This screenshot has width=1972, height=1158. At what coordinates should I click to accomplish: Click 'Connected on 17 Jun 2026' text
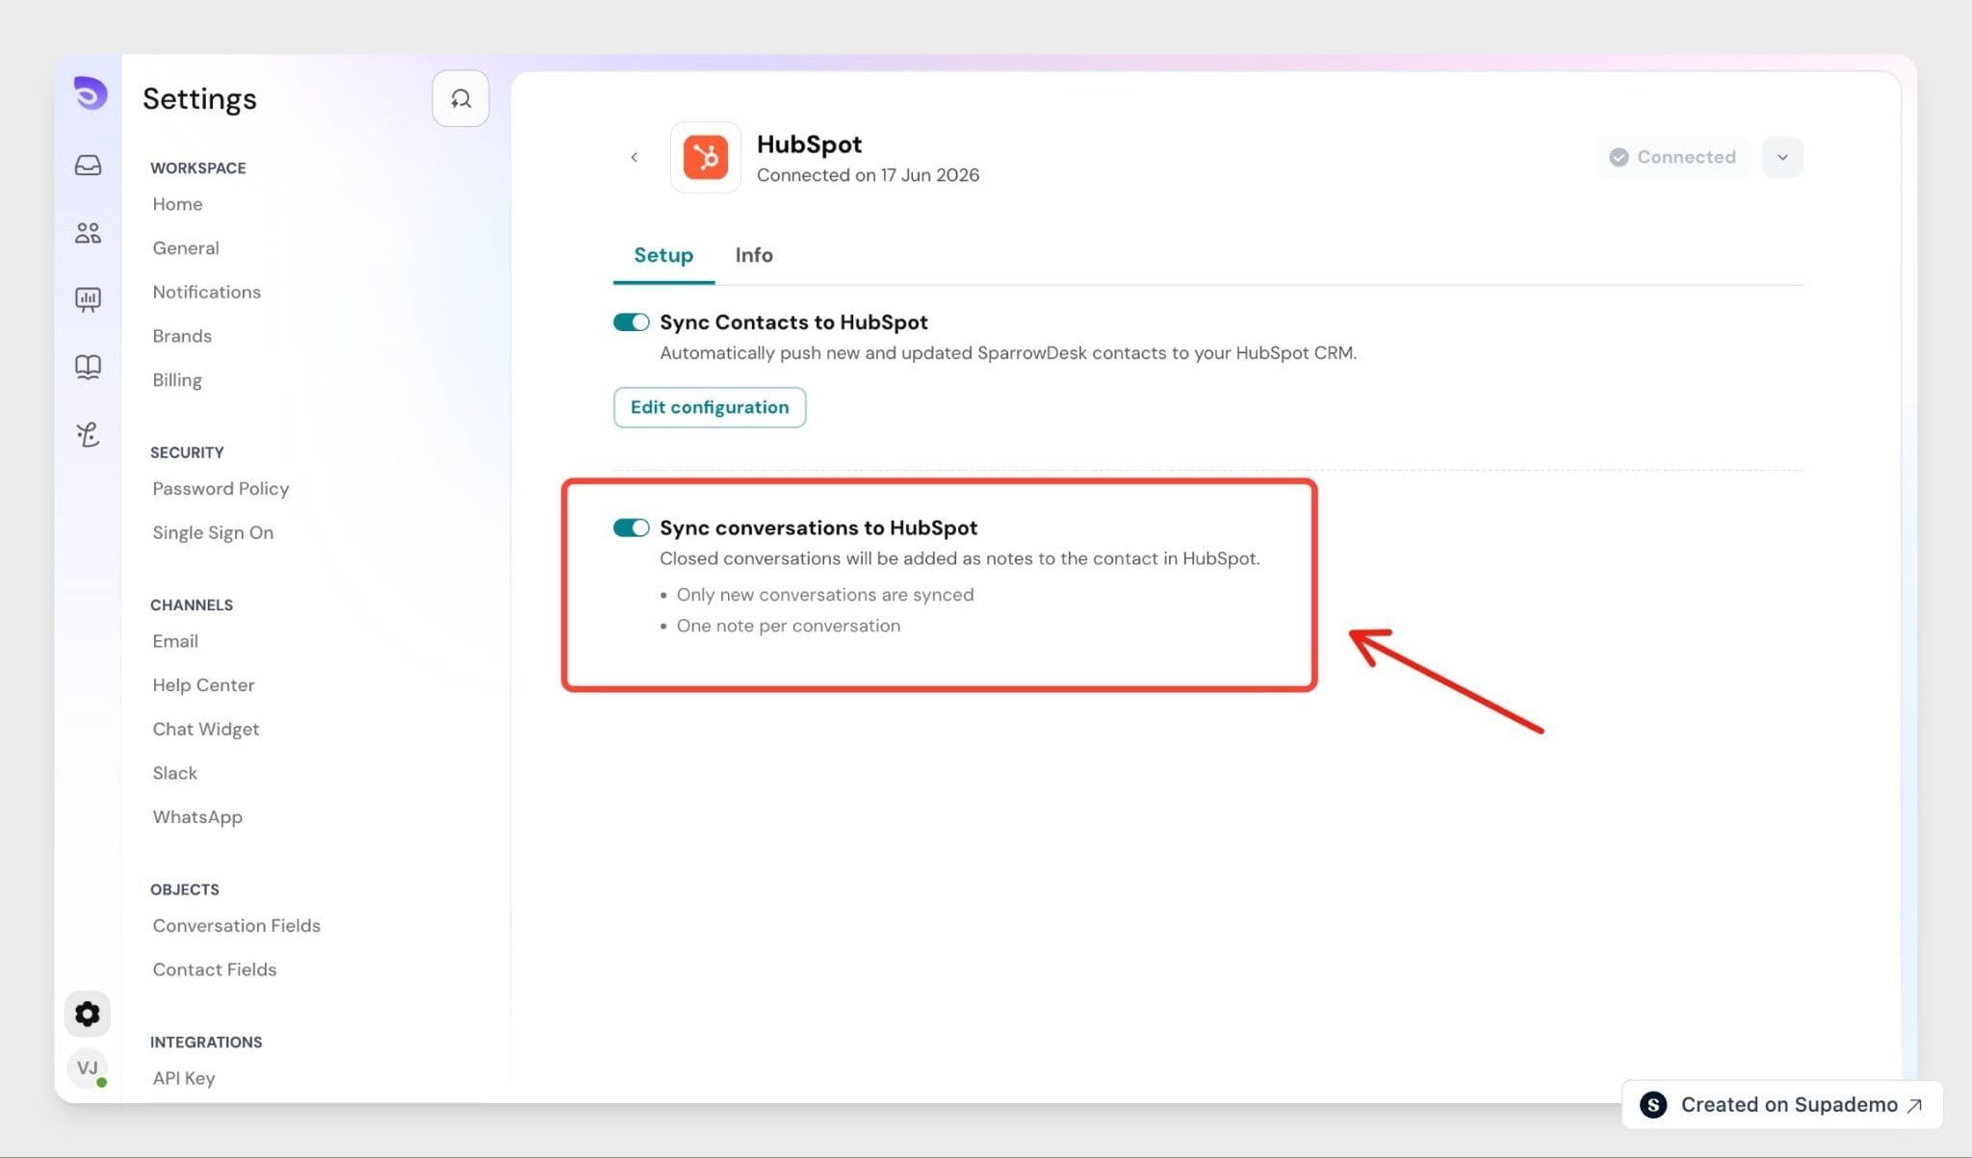(868, 175)
